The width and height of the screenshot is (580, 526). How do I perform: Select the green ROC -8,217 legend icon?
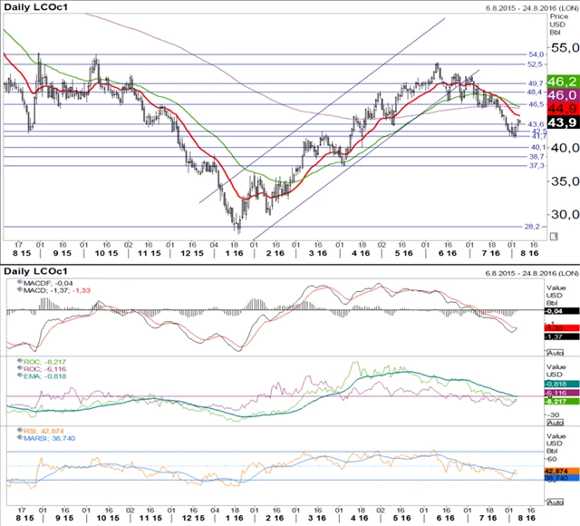pyautogui.click(x=18, y=361)
